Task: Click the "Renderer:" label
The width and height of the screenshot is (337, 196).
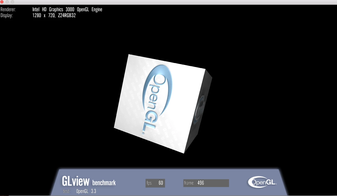Action: coord(8,10)
